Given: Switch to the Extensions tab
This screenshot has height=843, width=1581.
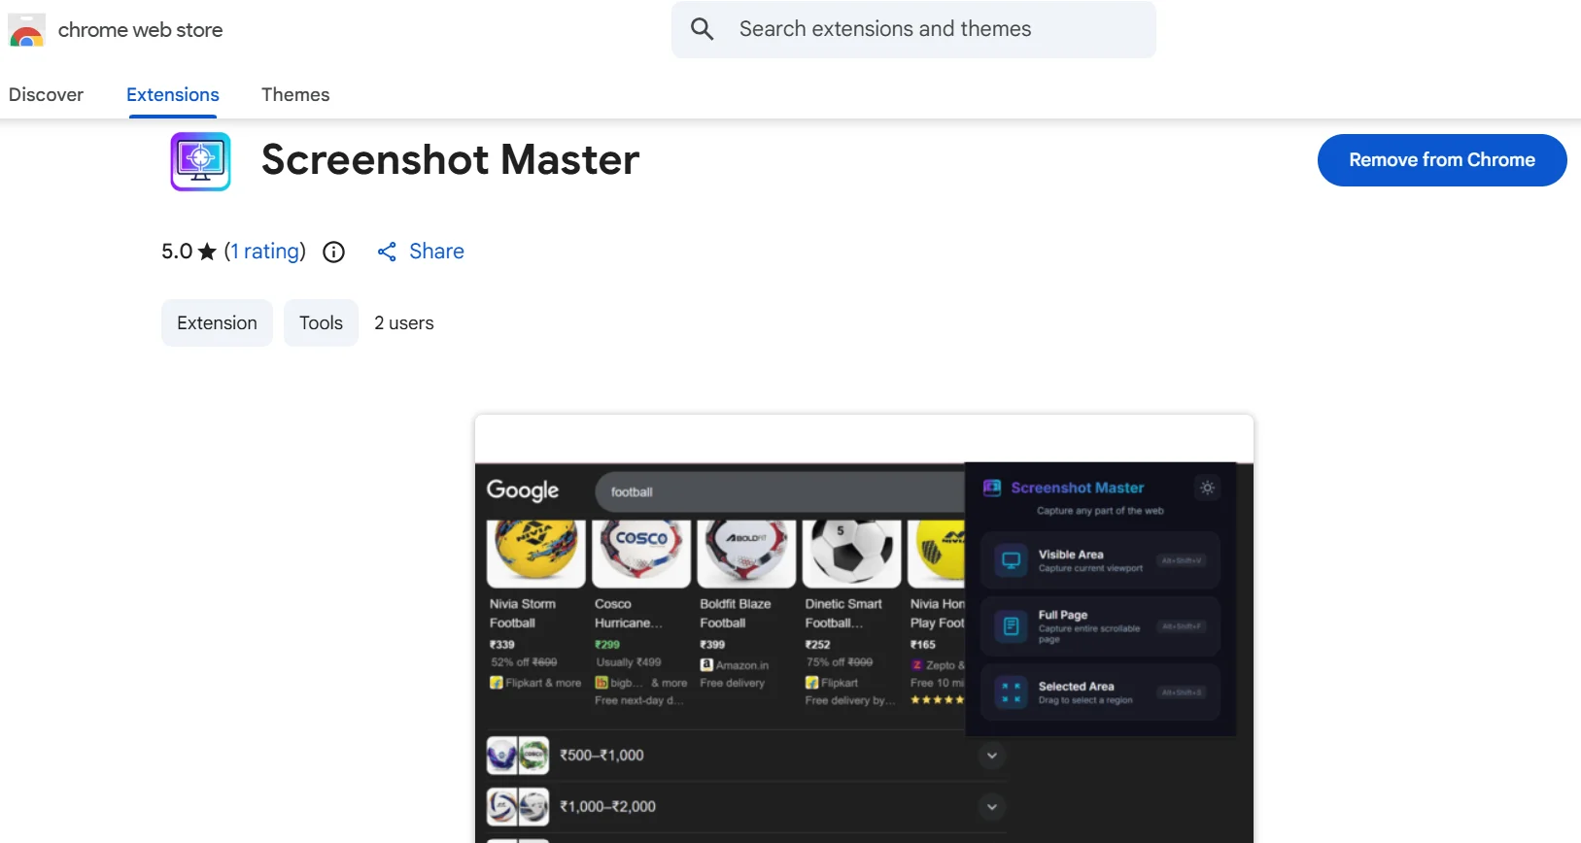Looking at the screenshot, I should point(173,94).
